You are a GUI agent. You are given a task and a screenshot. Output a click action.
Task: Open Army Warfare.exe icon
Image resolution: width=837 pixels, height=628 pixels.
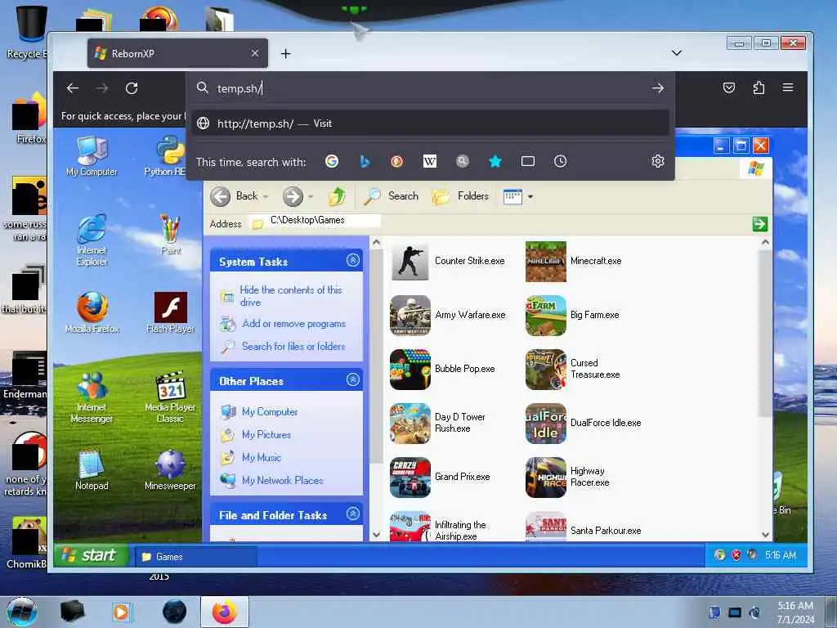point(410,315)
